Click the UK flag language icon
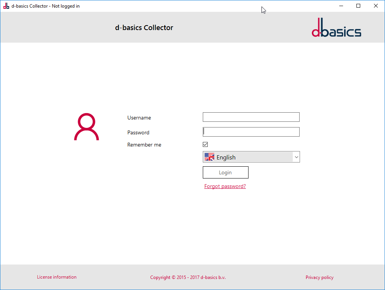The image size is (385, 290). click(x=209, y=157)
